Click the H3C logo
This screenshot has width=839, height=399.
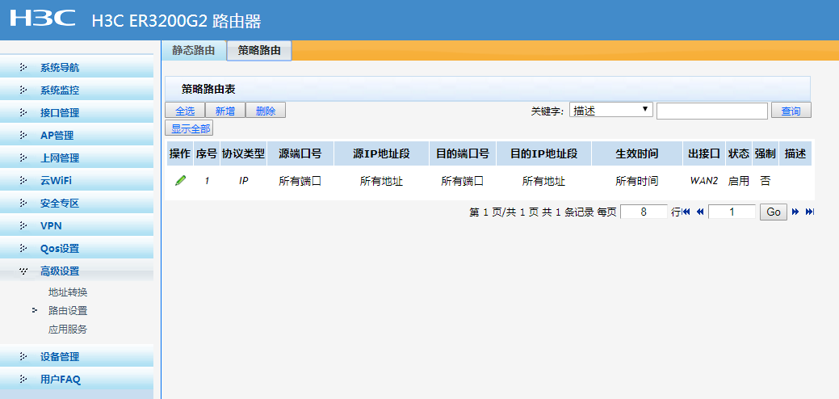[x=43, y=19]
